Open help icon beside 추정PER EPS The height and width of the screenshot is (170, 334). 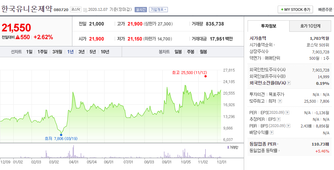point(279,119)
